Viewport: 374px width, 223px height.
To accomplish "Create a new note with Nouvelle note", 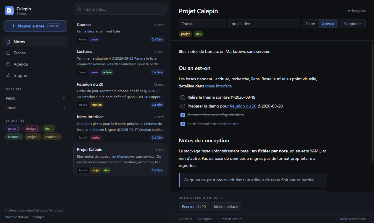I will 35,26.
